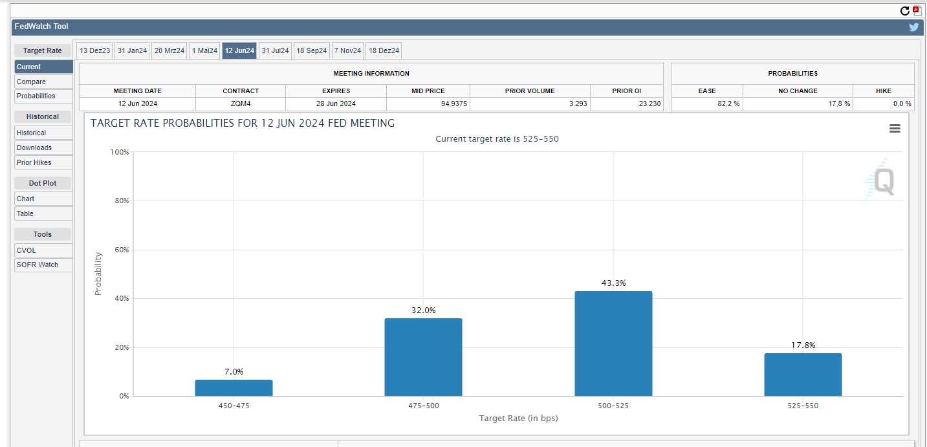The image size is (927, 447).
Task: Select the 18 Dez24 meeting tab
Action: click(384, 50)
